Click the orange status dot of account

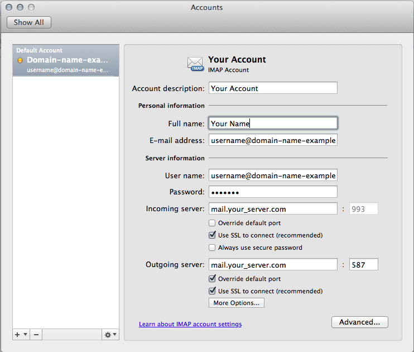(x=21, y=60)
